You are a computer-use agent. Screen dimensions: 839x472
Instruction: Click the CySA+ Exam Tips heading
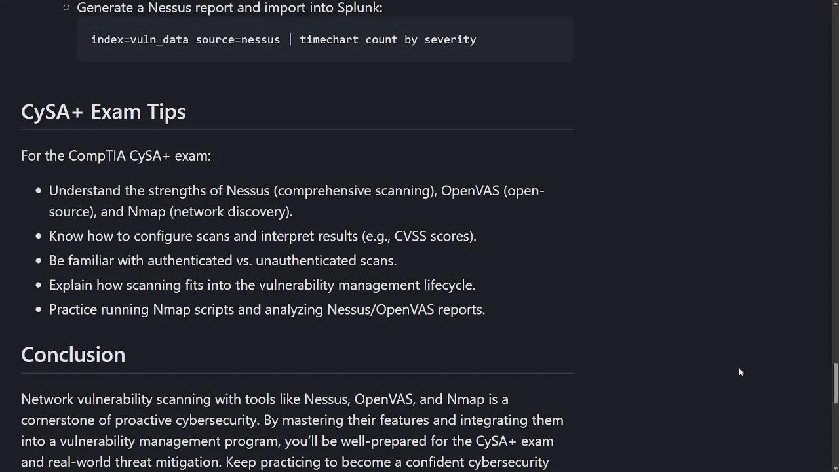point(104,111)
